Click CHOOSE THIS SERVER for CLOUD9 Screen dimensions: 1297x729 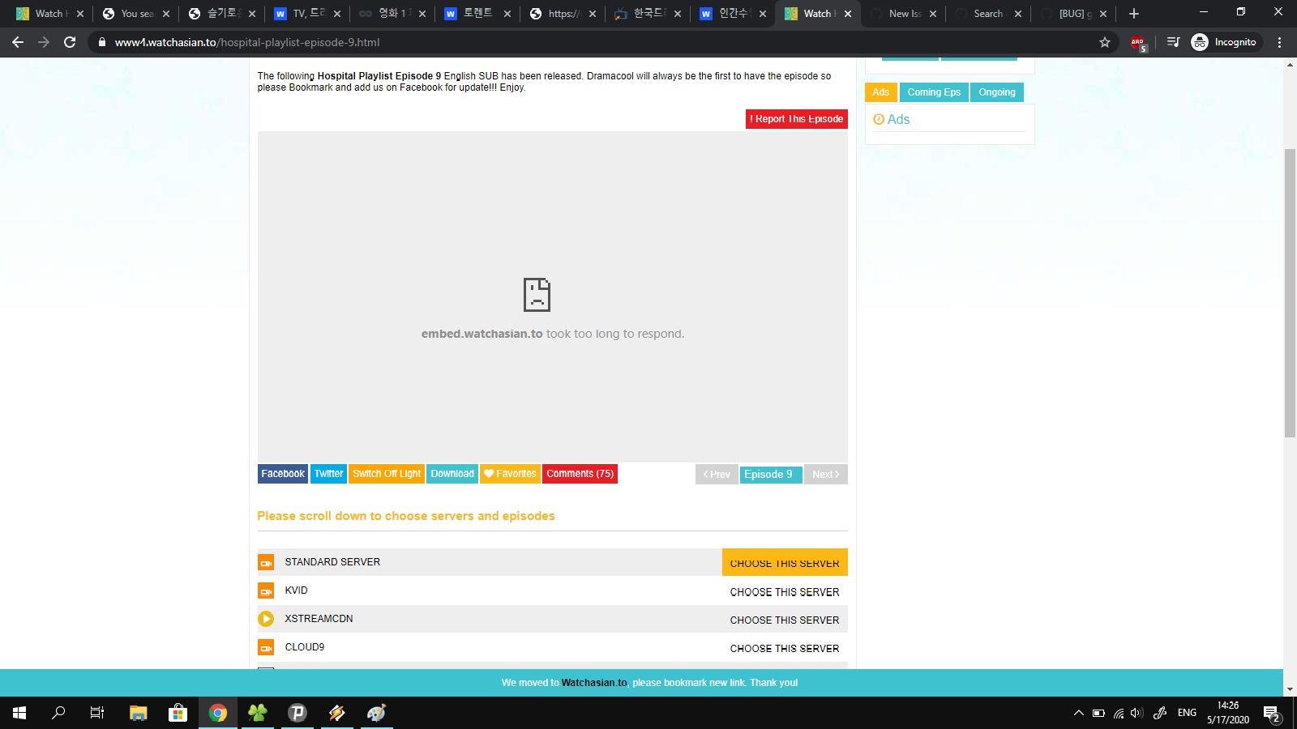coord(784,648)
